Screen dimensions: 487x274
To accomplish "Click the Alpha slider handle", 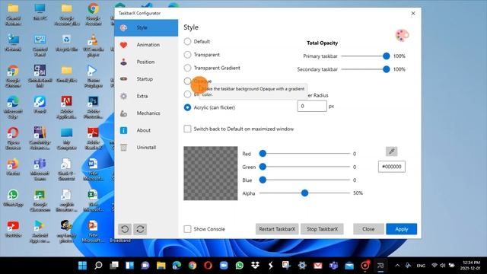I will [304, 193].
